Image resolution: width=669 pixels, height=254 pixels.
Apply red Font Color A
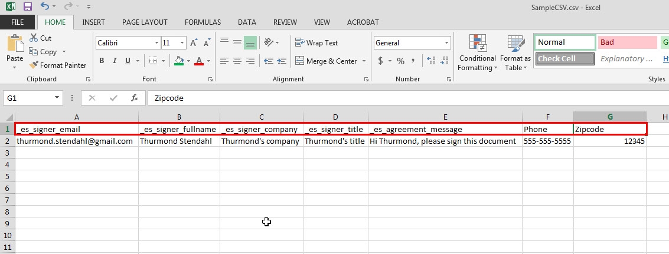click(x=199, y=61)
